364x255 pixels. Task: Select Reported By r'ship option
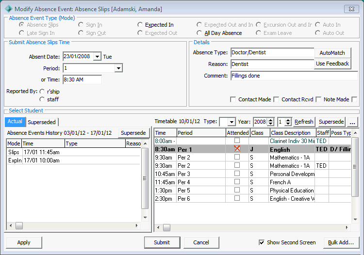click(x=42, y=91)
